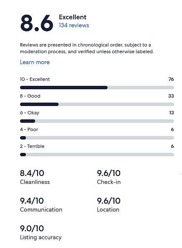This screenshot has width=182, height=248.
Task: Click the 8.6 overall score
Action: point(37,23)
